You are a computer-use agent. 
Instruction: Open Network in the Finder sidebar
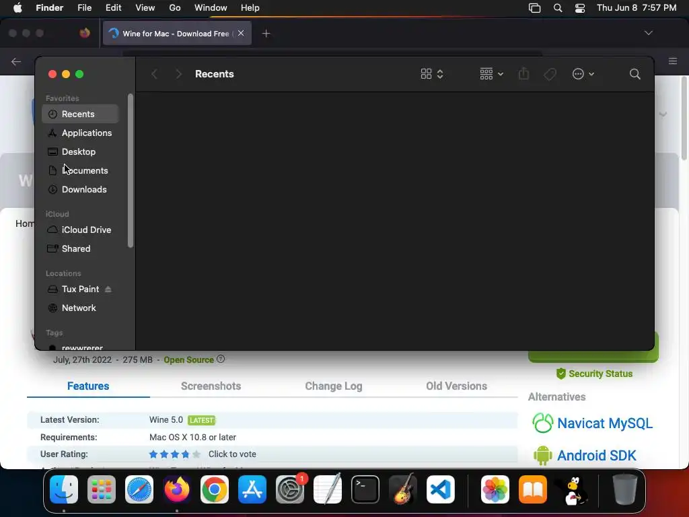click(x=80, y=308)
